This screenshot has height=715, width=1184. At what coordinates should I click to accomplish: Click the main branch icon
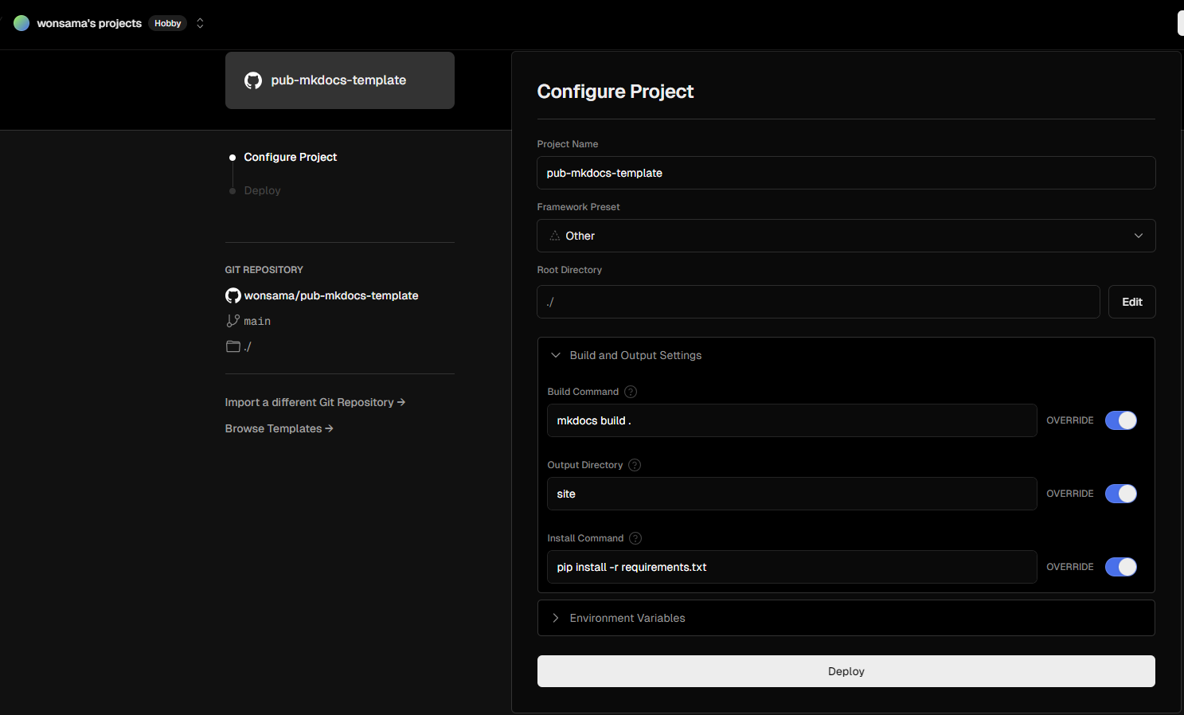[x=233, y=321]
